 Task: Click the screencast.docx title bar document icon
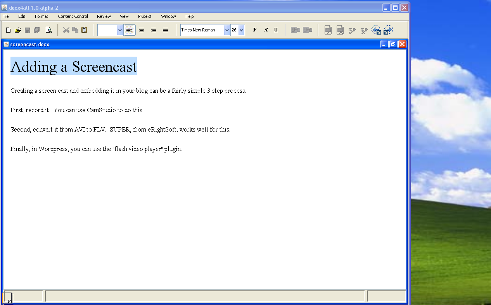tap(6, 44)
